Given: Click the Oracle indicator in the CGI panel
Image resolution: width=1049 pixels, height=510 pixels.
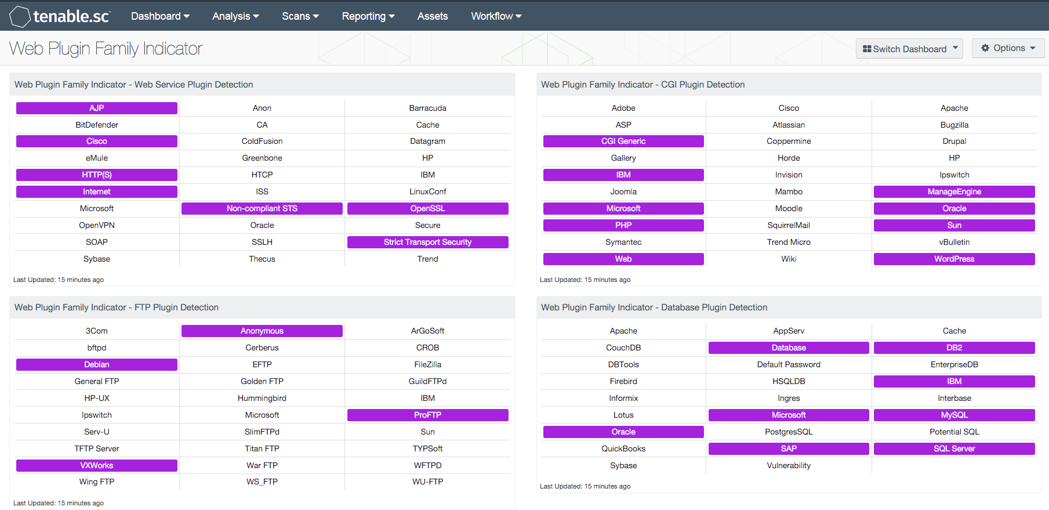Looking at the screenshot, I should [x=954, y=208].
